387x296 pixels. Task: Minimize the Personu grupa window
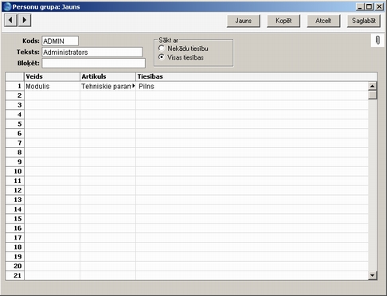pos(360,6)
